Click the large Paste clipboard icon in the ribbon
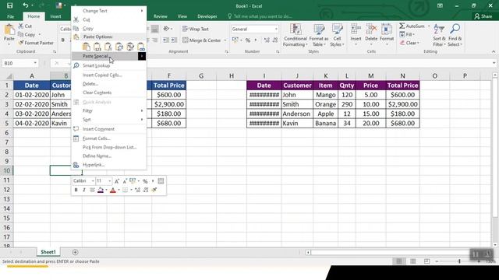 9,30
